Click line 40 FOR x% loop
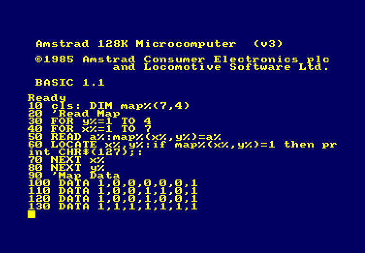 coord(89,129)
